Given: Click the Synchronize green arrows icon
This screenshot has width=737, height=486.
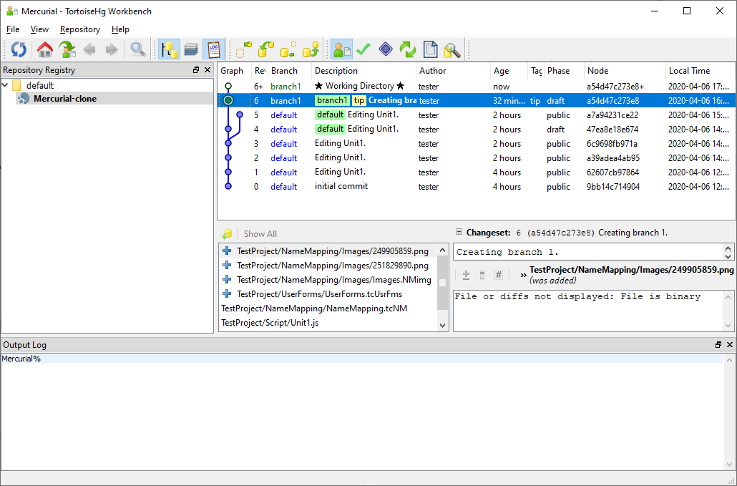Looking at the screenshot, I should [x=408, y=49].
